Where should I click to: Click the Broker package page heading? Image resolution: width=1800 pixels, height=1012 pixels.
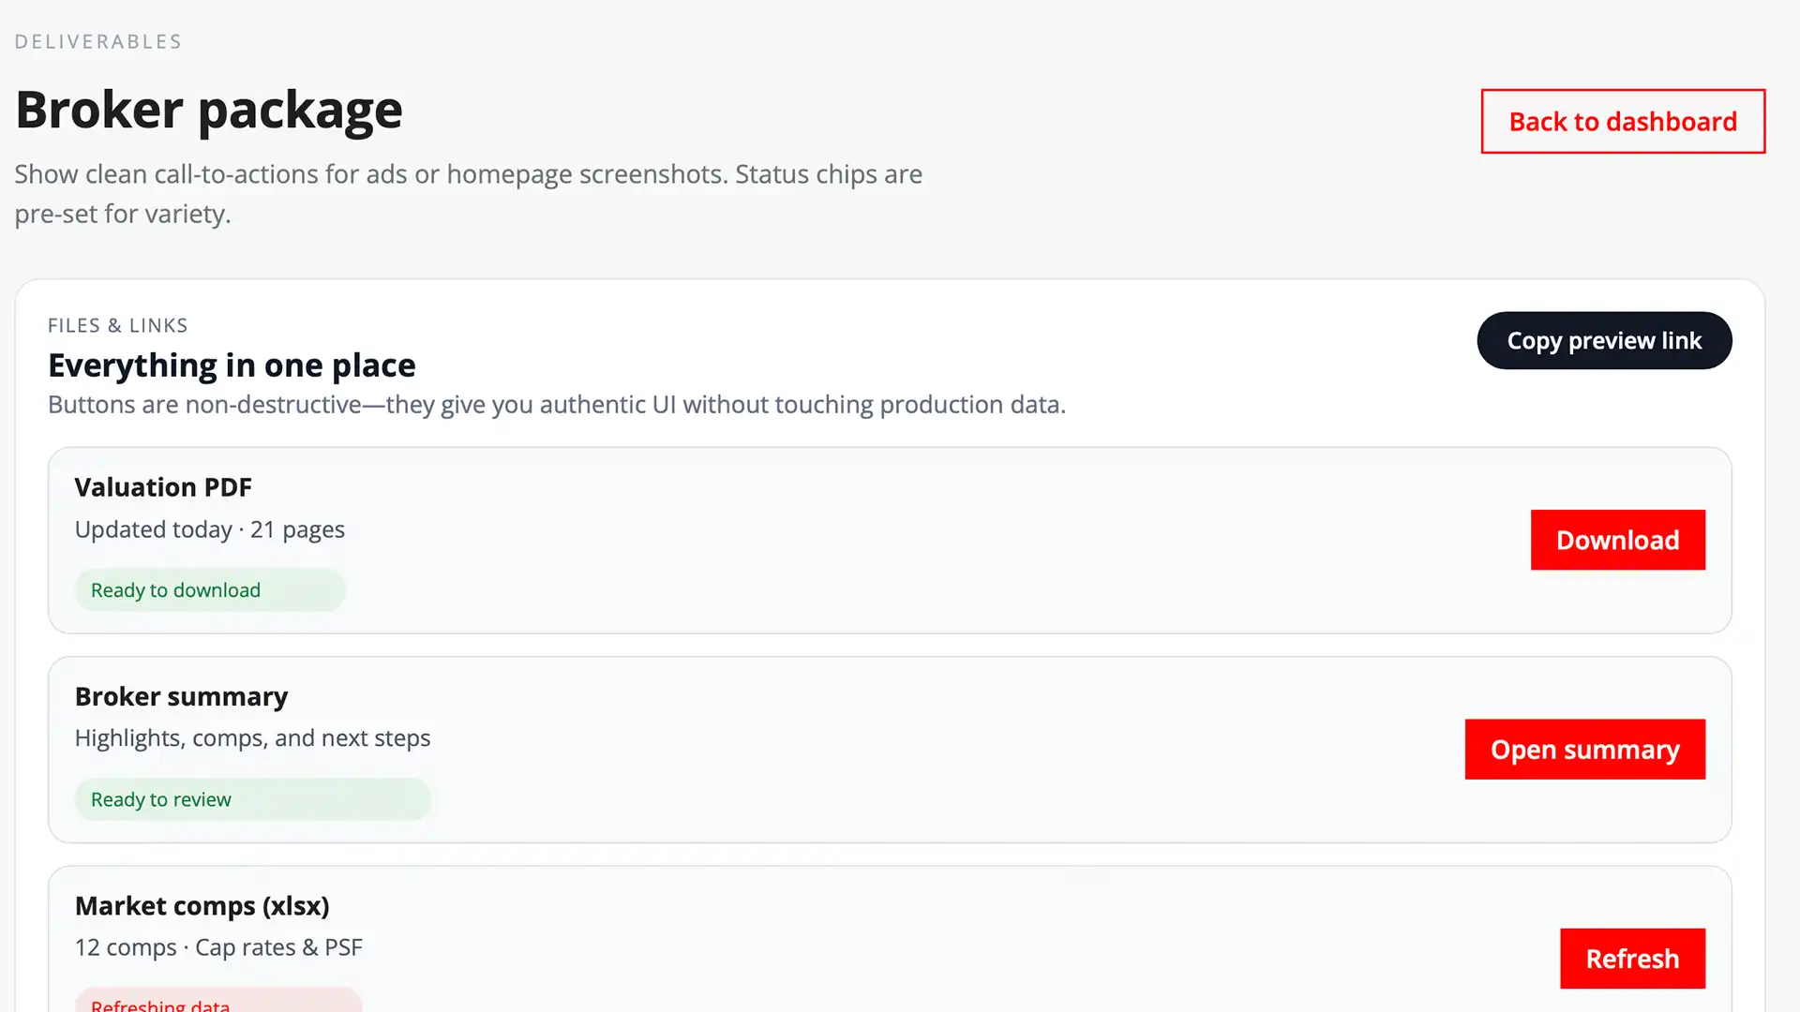tap(208, 109)
